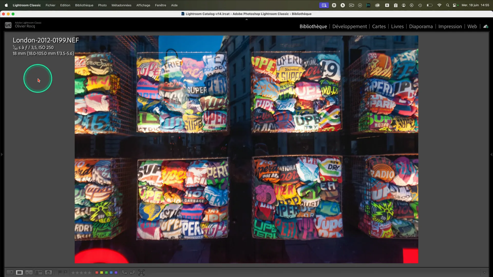493x277 pixels.
Task: Set rating to one star
Action: 73,273
